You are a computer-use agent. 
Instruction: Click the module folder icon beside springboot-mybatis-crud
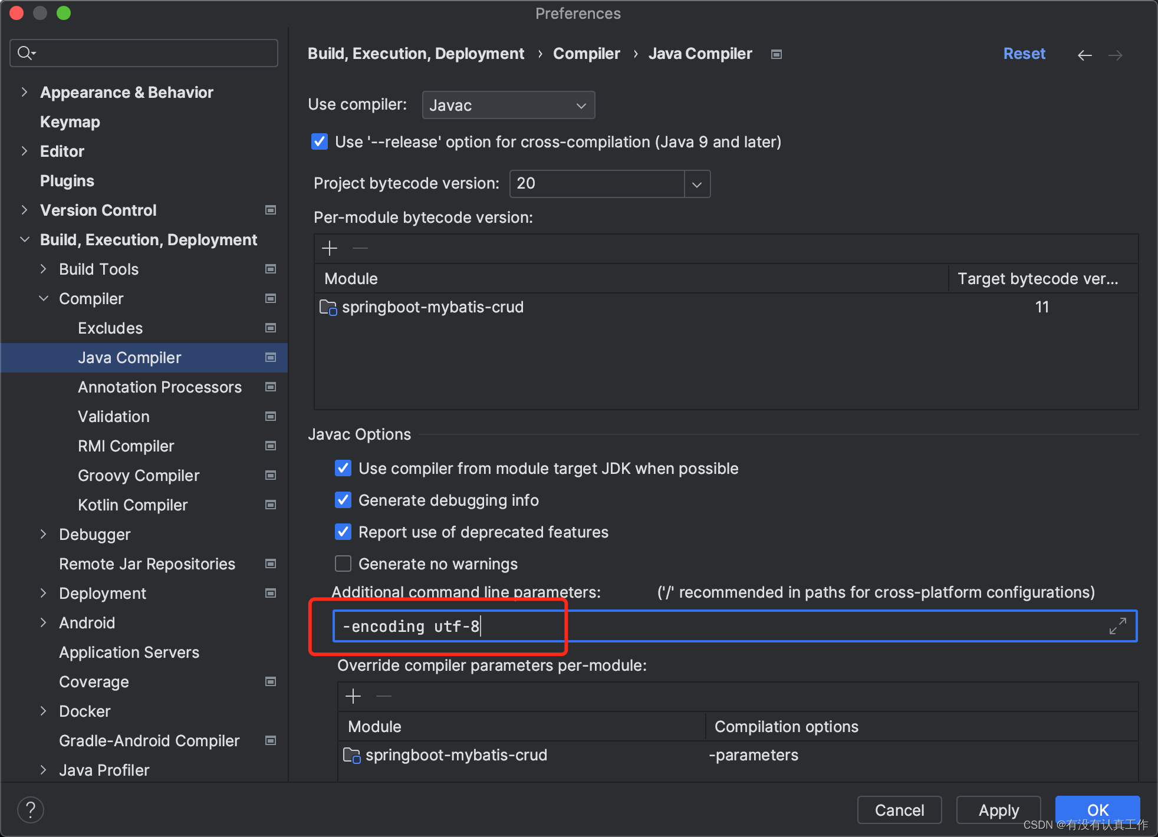328,307
